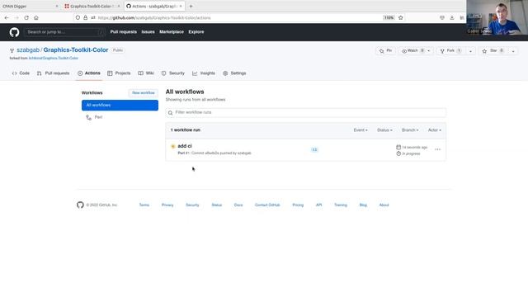
Task: Expand the Branch filter dropdown
Action: tap(410, 130)
